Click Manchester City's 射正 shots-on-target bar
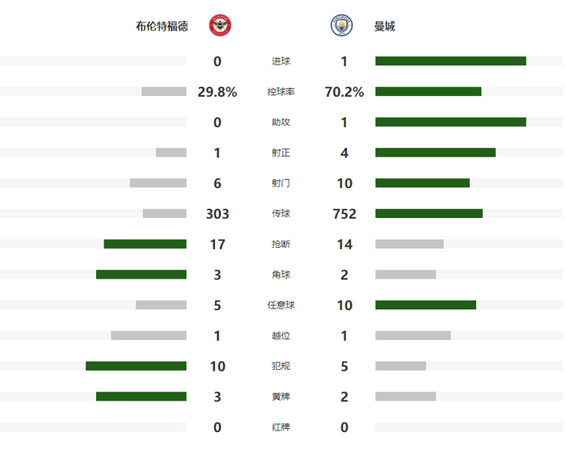 point(435,153)
